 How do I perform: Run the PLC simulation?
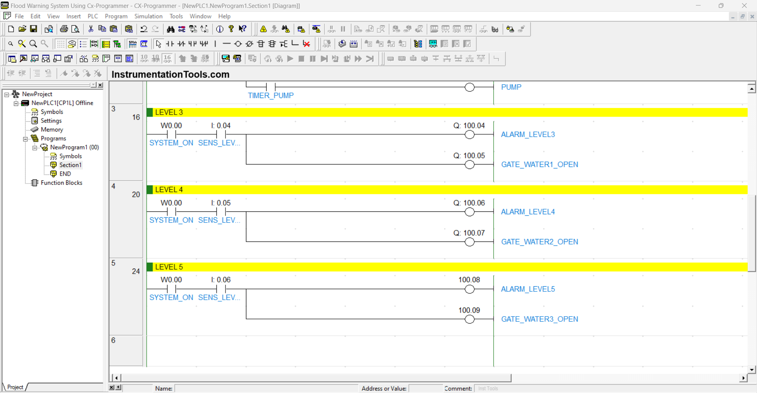pos(291,59)
